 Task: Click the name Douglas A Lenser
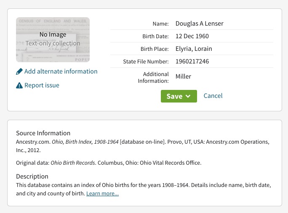pos(199,24)
